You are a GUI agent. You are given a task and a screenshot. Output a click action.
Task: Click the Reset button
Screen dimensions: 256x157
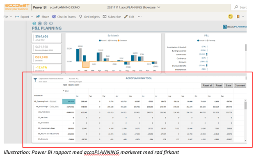[x=219, y=86]
